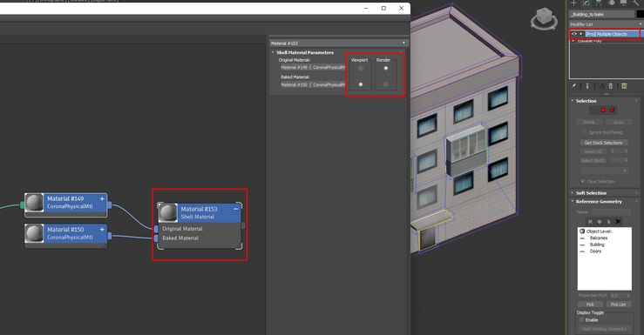Select the red element sub-object level icon

pyautogui.click(x=613, y=110)
